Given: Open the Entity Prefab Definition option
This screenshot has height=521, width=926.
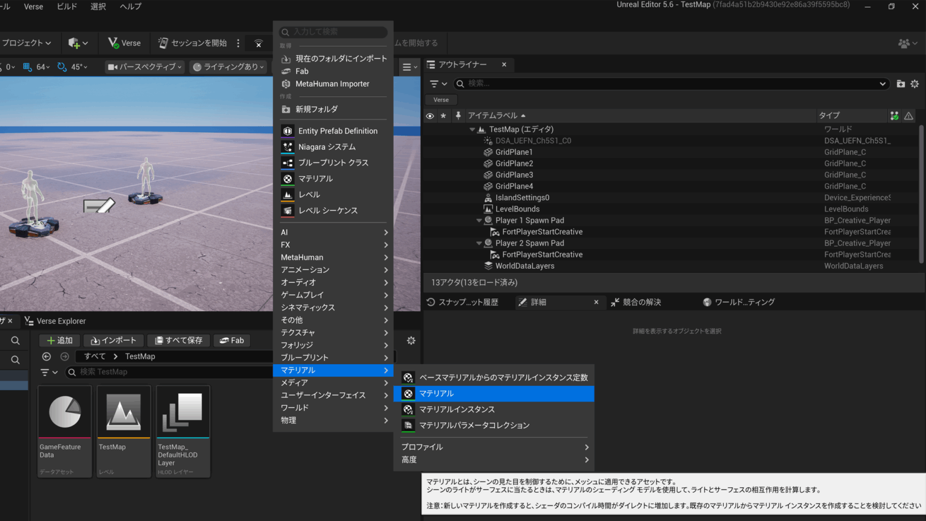Looking at the screenshot, I should click(338, 130).
